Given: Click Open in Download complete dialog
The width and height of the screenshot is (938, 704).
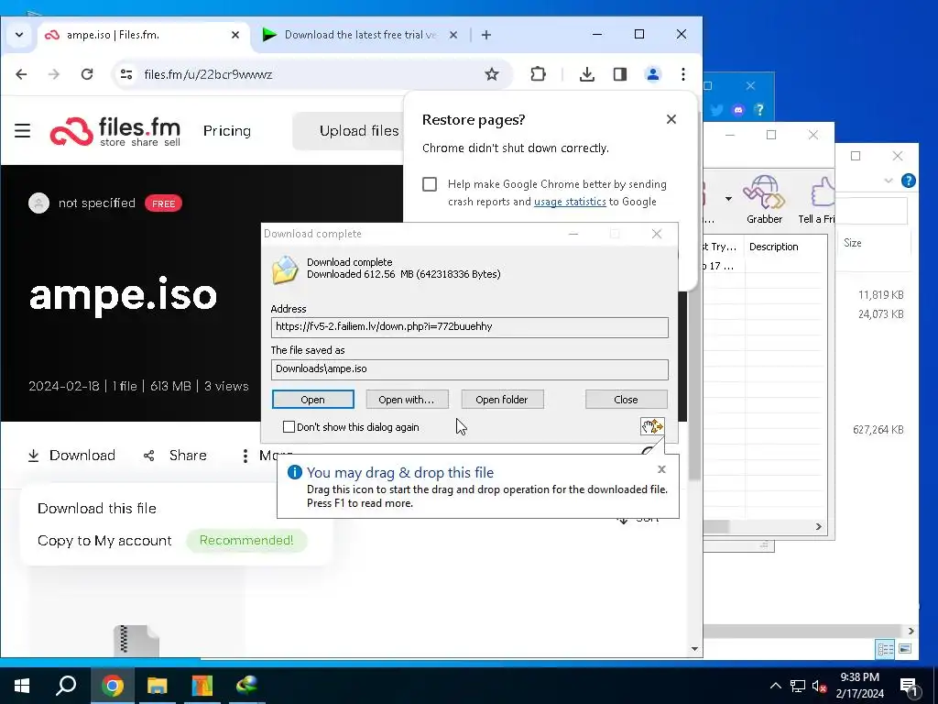Looking at the screenshot, I should [313, 400].
